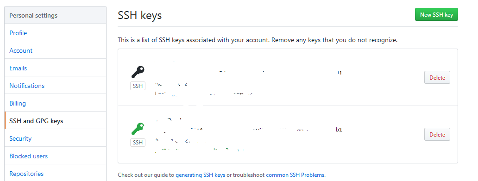Open the generating SSH keys guide
478x181 pixels.
(x=200, y=175)
